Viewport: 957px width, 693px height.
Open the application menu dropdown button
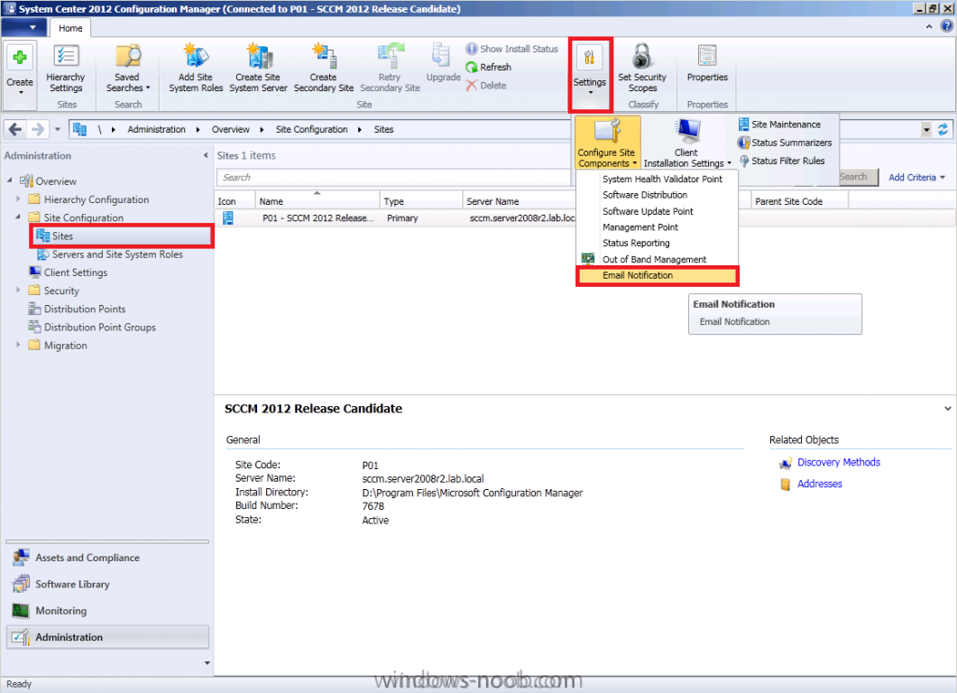(23, 27)
